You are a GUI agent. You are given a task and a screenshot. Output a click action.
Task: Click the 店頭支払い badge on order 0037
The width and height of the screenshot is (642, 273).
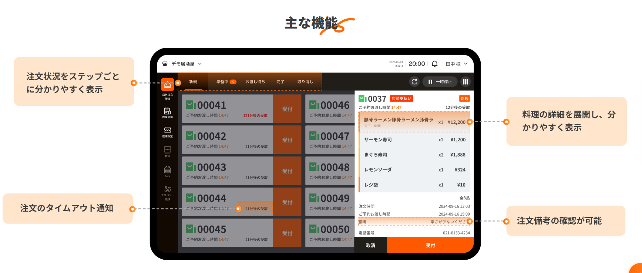point(401,99)
